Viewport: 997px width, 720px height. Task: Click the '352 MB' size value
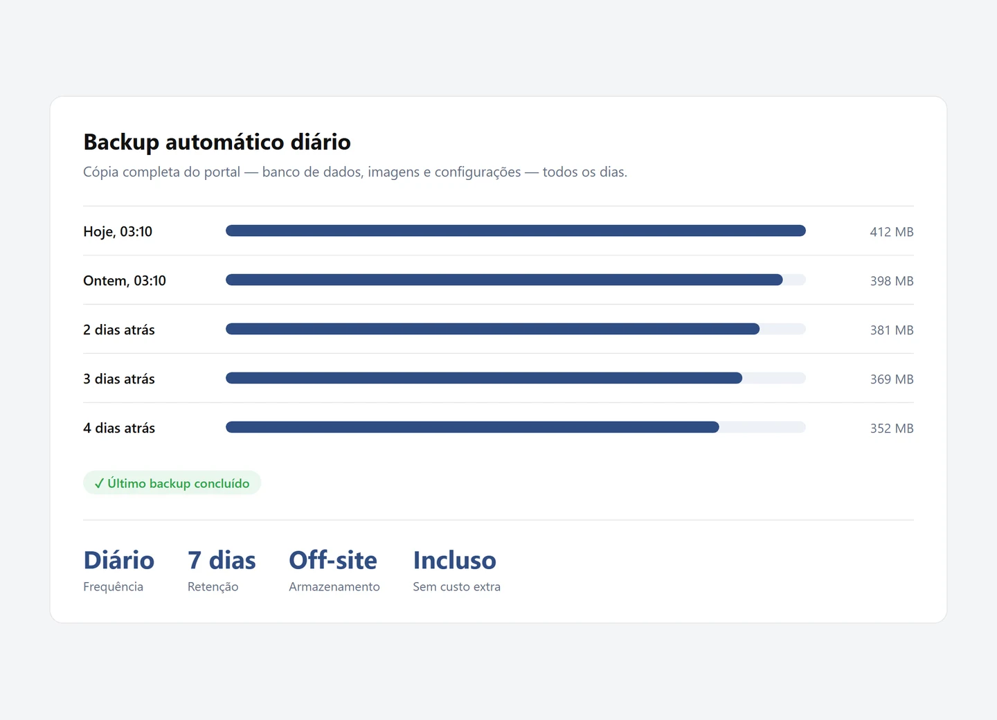tap(892, 429)
